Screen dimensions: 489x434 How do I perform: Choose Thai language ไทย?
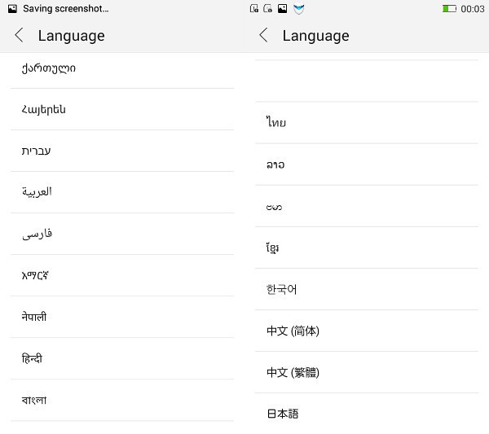pyautogui.click(x=276, y=123)
